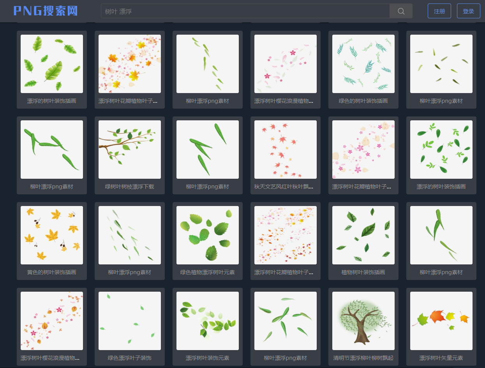Click the 漂浮树叶装饰元素 title link
The height and width of the screenshot is (368, 485).
coord(208,358)
